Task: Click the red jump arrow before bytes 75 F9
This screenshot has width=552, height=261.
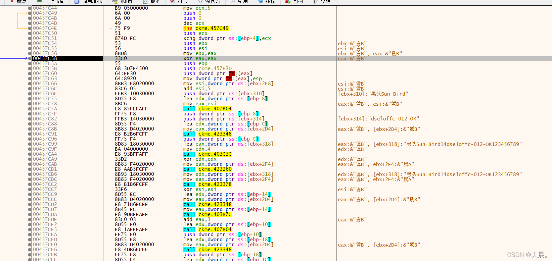Action: 110,29
